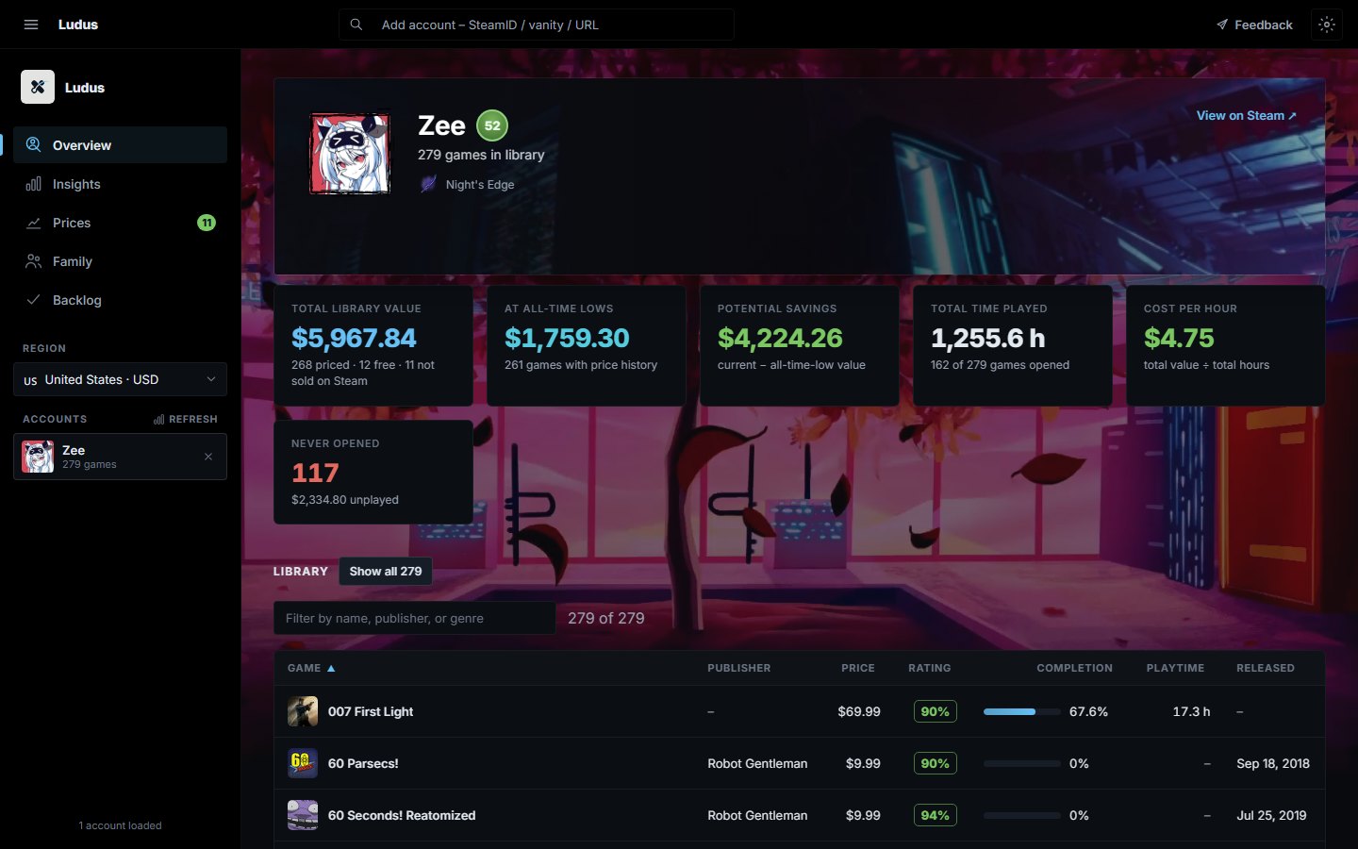Remove the Zee account with X

point(208,457)
